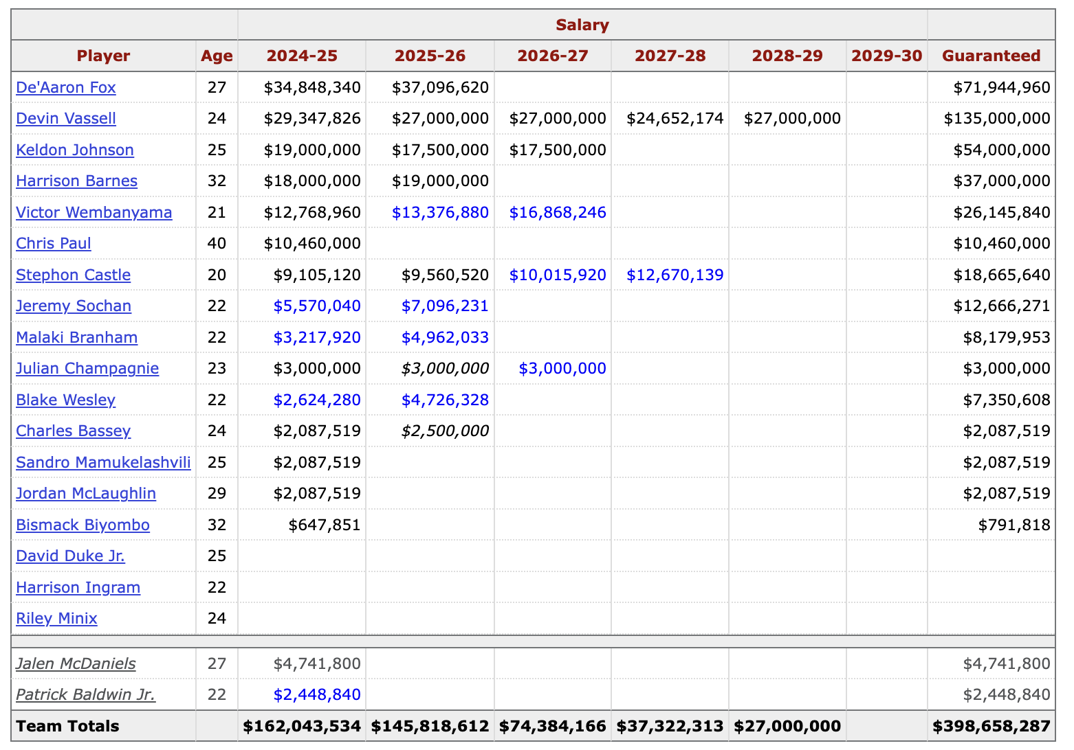Sort by Age column header
This screenshot has width=1074, height=750.
[217, 56]
